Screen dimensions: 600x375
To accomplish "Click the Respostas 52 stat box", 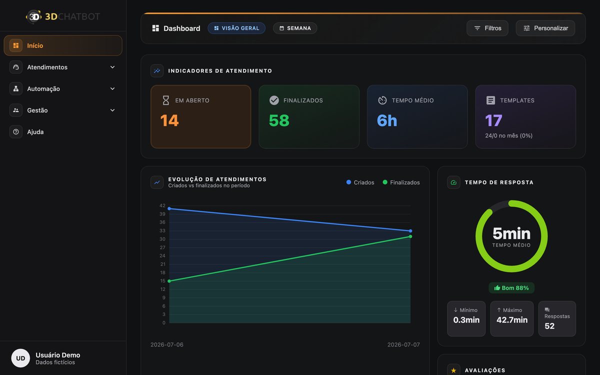I will click(x=557, y=318).
